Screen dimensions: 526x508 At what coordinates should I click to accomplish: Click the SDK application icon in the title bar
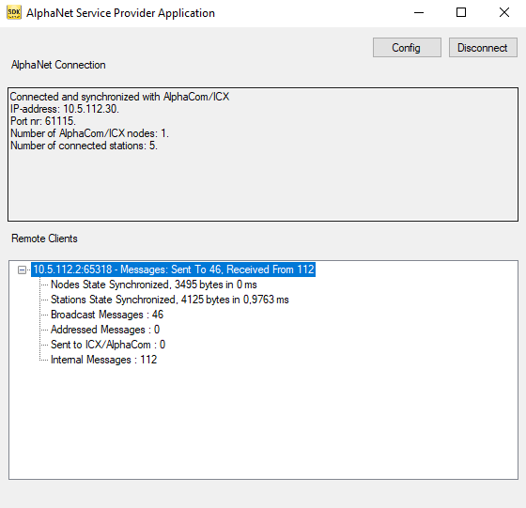point(14,13)
